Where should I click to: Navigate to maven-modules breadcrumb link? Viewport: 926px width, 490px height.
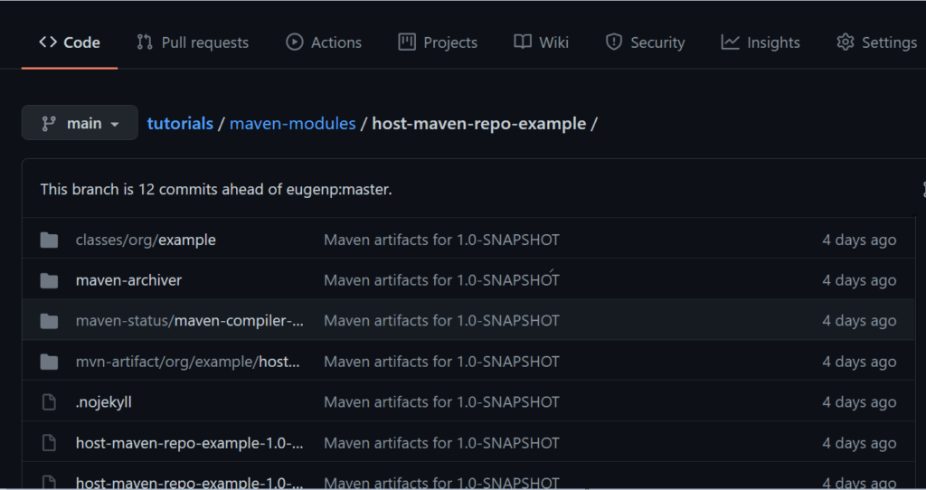293,123
